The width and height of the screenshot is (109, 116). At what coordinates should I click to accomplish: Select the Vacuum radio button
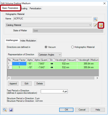point(46,47)
